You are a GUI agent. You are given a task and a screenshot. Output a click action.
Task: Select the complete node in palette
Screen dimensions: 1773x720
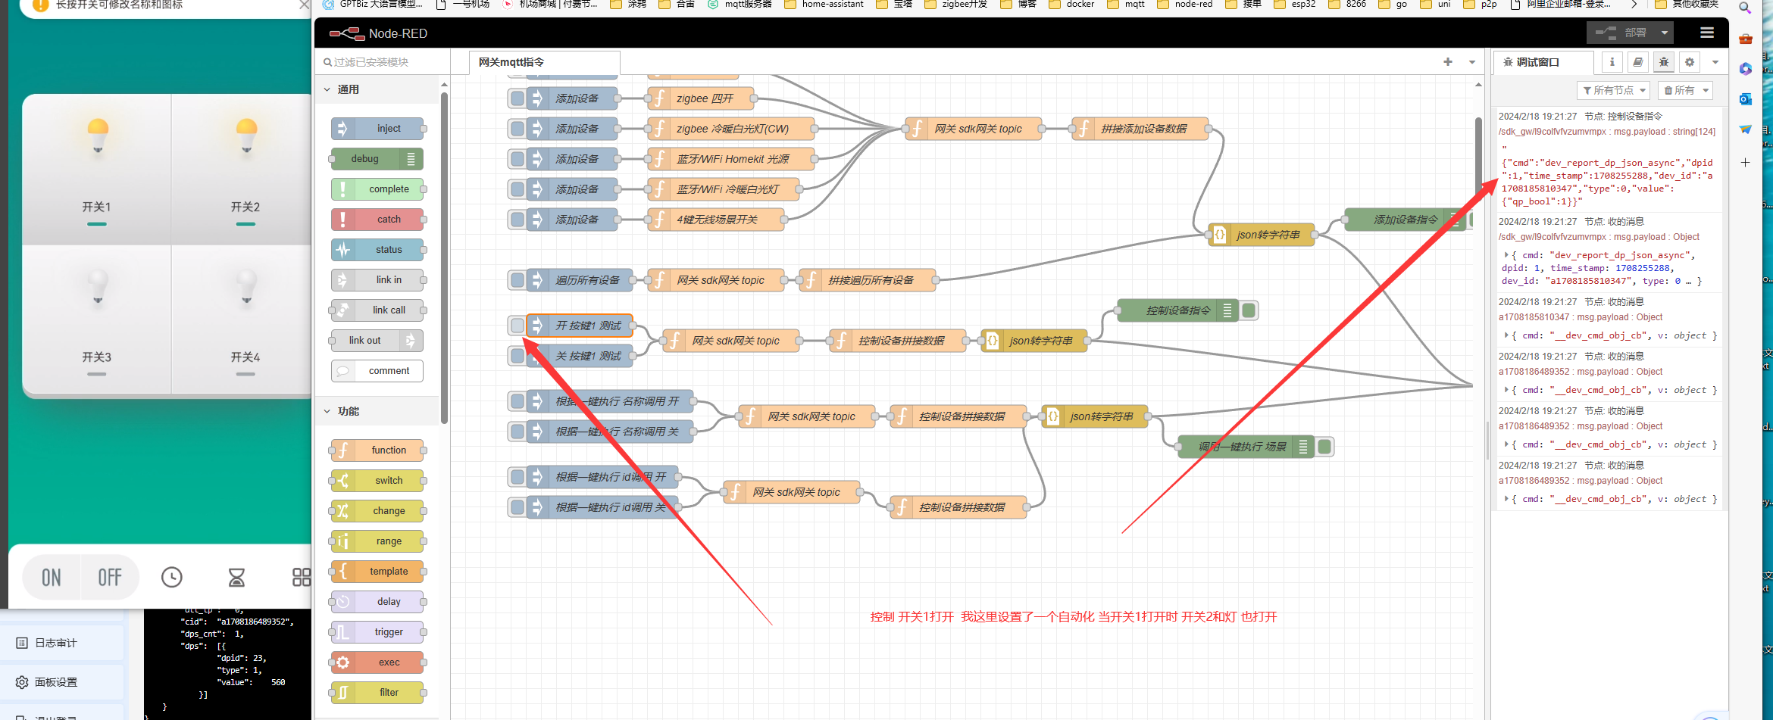[378, 189]
